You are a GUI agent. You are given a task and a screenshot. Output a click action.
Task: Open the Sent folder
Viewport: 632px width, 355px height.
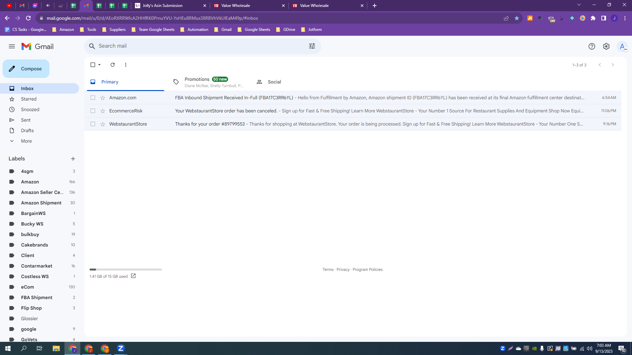click(39, 120)
